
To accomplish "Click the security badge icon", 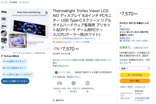I will (74, 83).
